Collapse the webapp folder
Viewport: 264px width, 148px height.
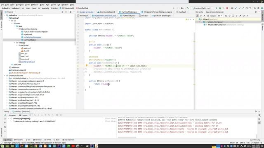click(x=14, y=43)
